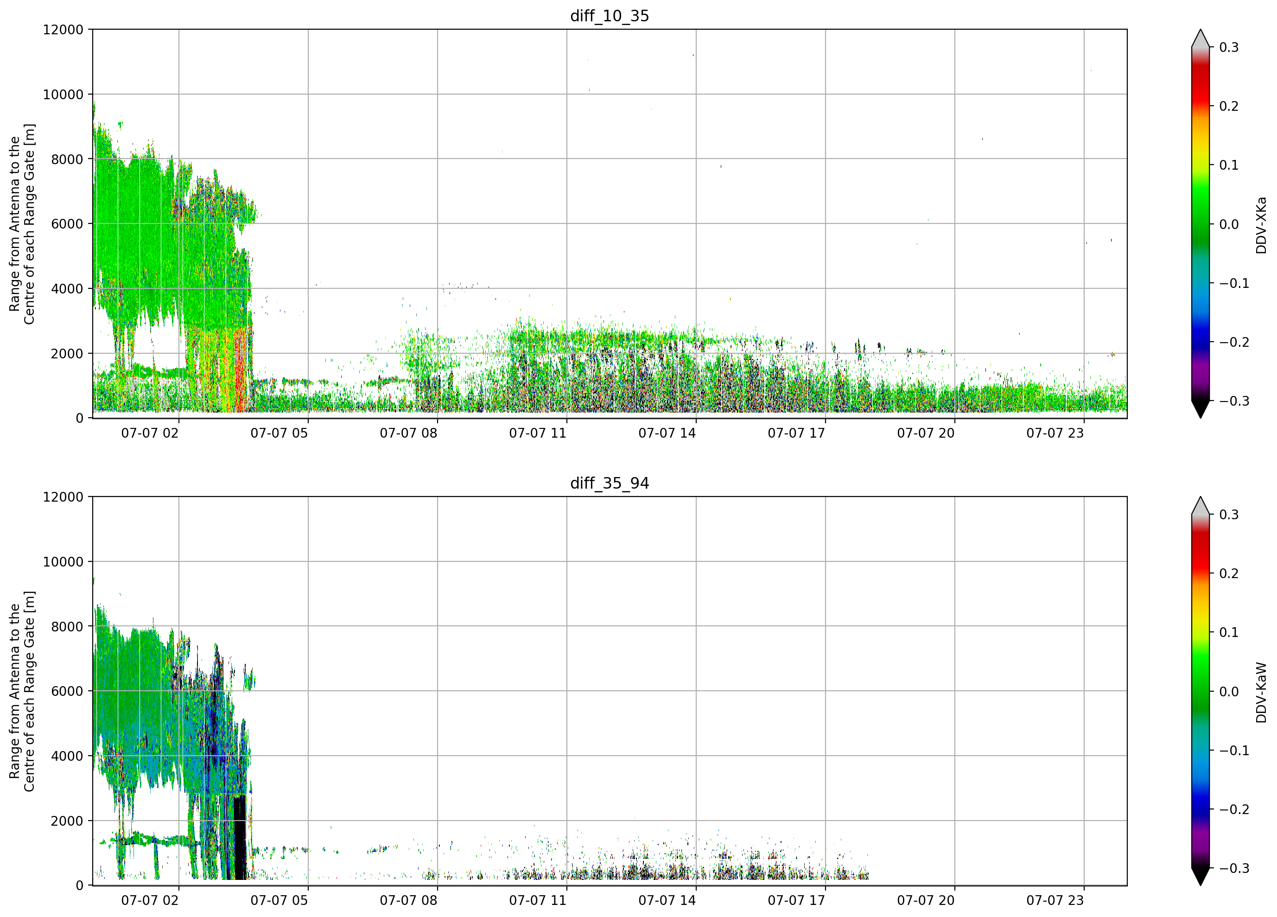The height and width of the screenshot is (917, 1277).
Task: Select the DDV-KaW colorbar label
Action: coord(1261,692)
